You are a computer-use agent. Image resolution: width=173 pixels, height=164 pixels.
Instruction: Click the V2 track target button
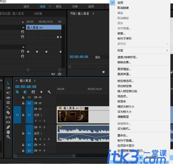click(29, 103)
